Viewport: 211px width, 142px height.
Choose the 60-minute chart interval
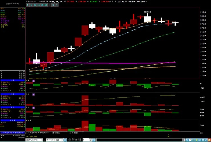point(46,5)
